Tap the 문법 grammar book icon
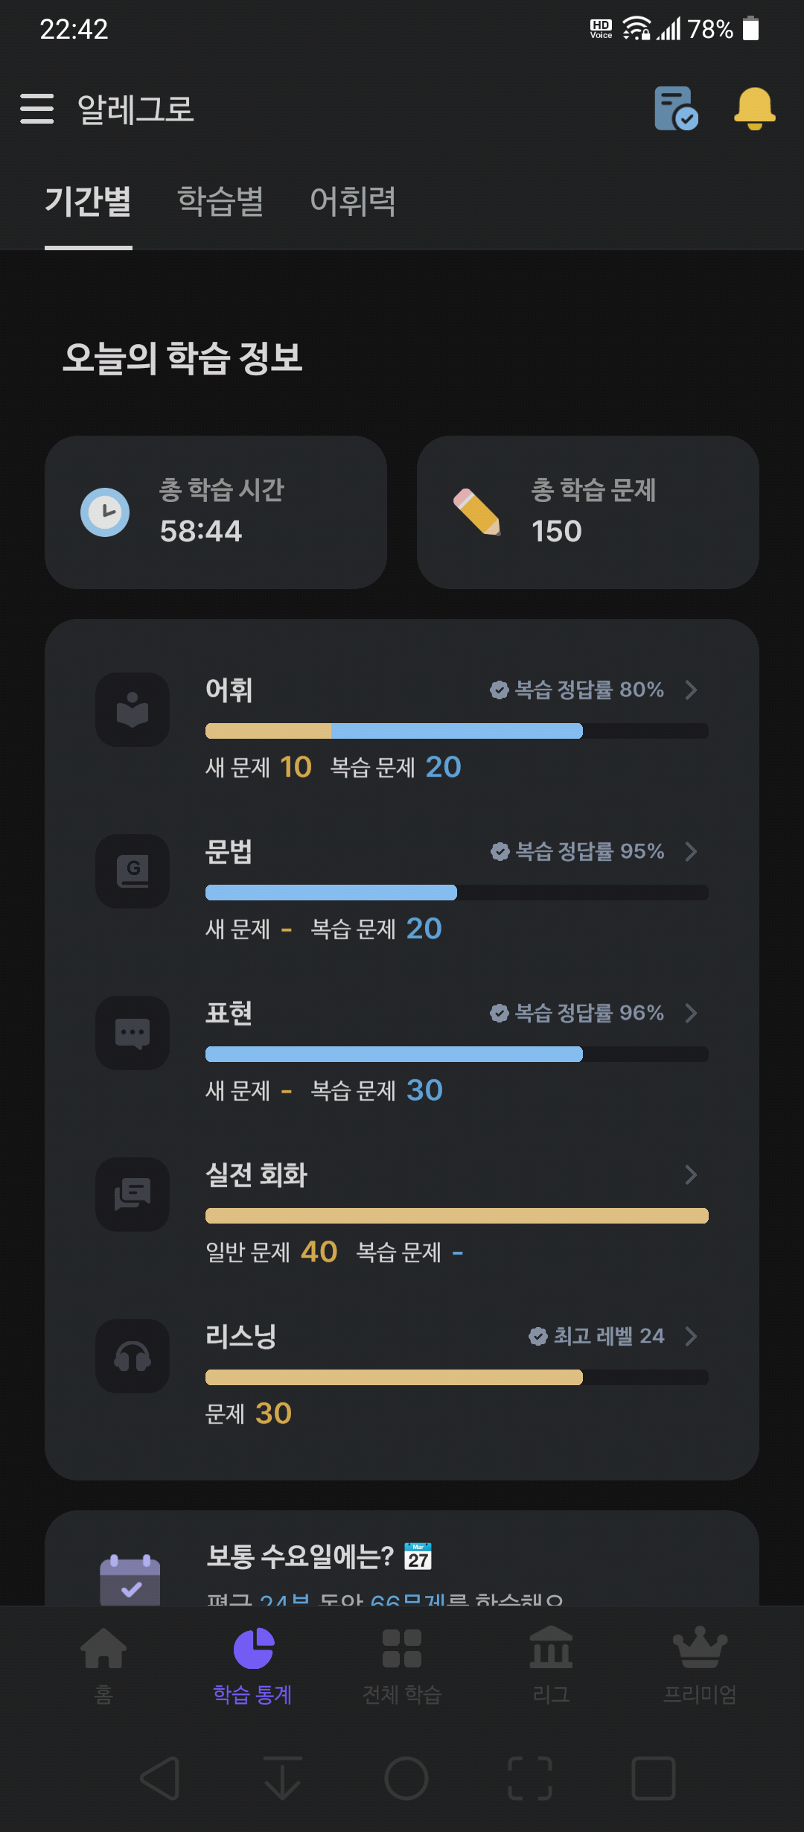The height and width of the screenshot is (1832, 804). tap(133, 871)
